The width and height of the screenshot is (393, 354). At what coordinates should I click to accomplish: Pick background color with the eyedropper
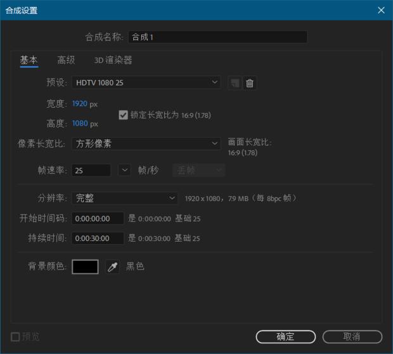click(113, 266)
